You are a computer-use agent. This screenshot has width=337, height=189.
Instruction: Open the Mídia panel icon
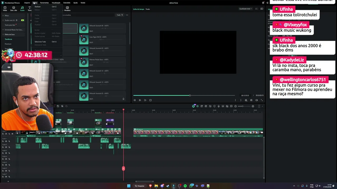5,9
